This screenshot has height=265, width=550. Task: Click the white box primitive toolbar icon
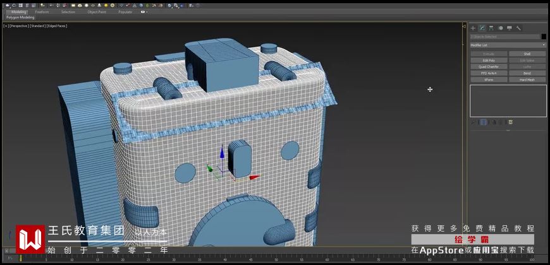tap(73, 6)
